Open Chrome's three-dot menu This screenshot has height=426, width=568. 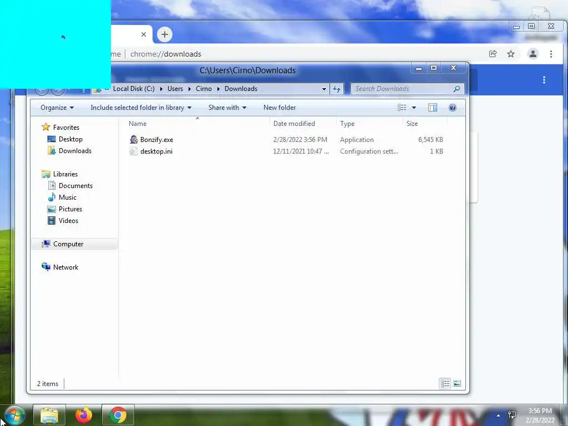pos(551,54)
